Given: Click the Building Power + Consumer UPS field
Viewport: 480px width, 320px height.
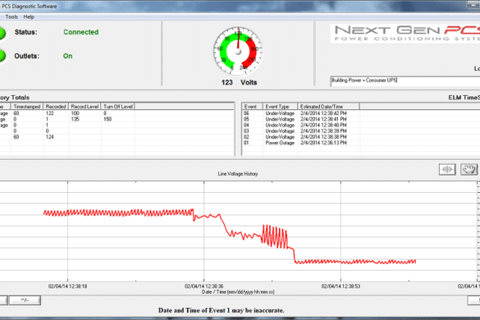Looking at the screenshot, I should (405, 81).
